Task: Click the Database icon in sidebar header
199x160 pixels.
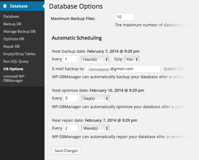Action: click(x=5, y=6)
